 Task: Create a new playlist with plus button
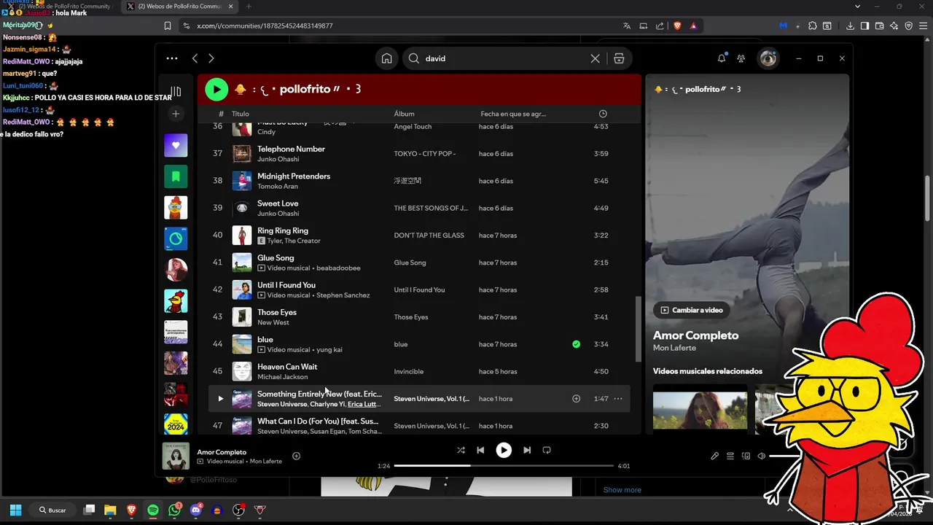(x=176, y=114)
